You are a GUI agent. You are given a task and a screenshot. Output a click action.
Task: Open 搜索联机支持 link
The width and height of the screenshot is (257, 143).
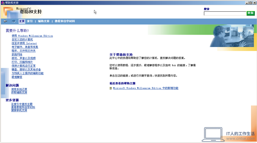click(19, 110)
